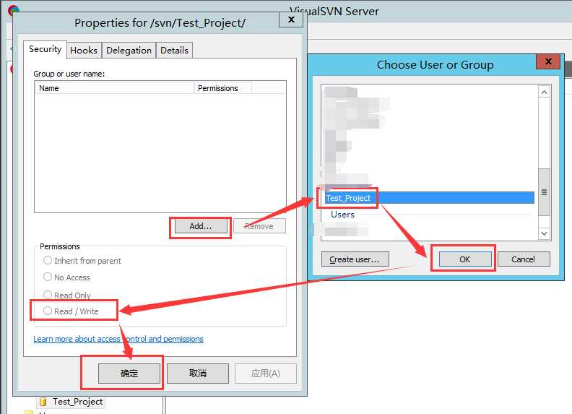Click the 取消 cancel button
The image size is (572, 414).
click(198, 373)
